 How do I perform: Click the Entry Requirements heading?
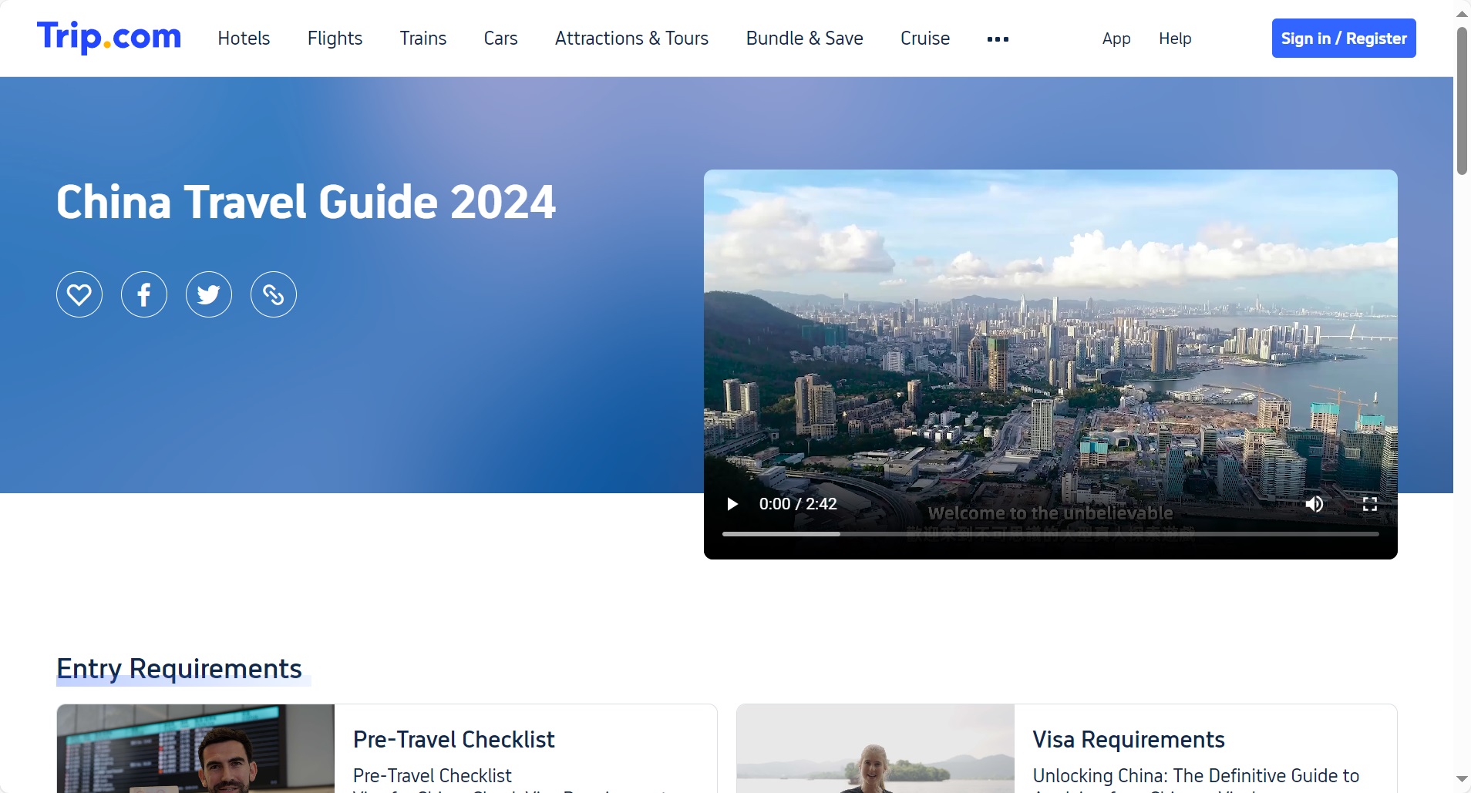(179, 669)
